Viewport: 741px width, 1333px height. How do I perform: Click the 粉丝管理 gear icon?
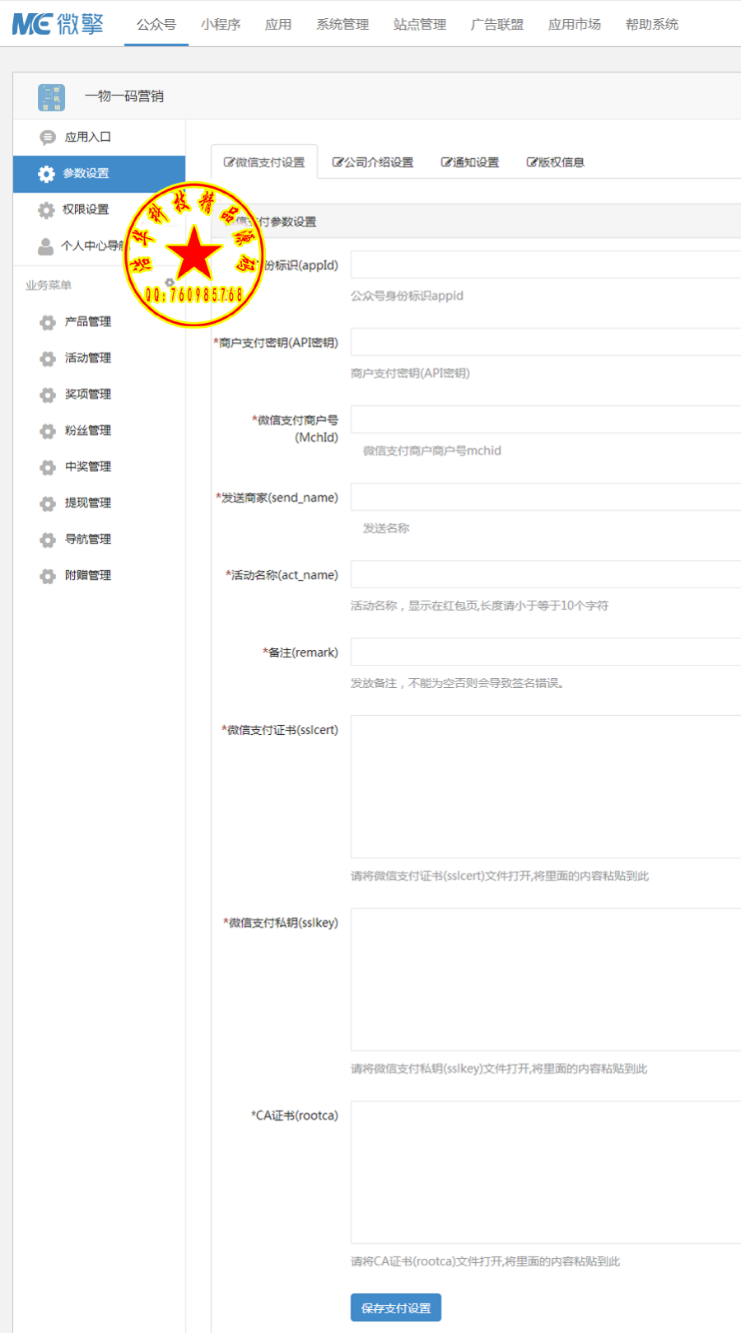click(x=48, y=431)
